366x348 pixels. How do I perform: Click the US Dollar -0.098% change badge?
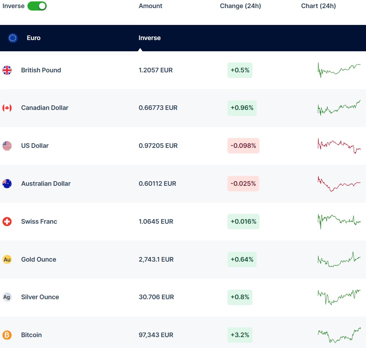click(243, 146)
